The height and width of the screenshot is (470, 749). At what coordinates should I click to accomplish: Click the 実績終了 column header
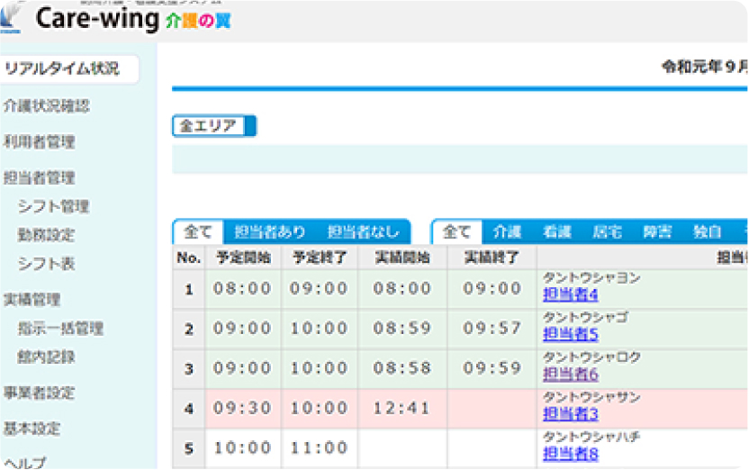point(492,258)
